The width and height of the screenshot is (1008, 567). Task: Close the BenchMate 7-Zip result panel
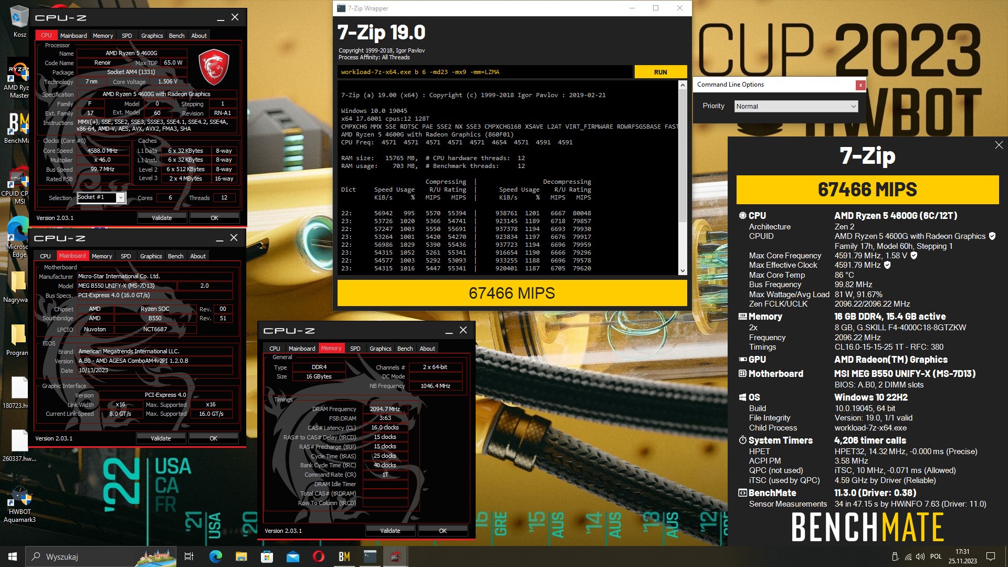point(999,145)
